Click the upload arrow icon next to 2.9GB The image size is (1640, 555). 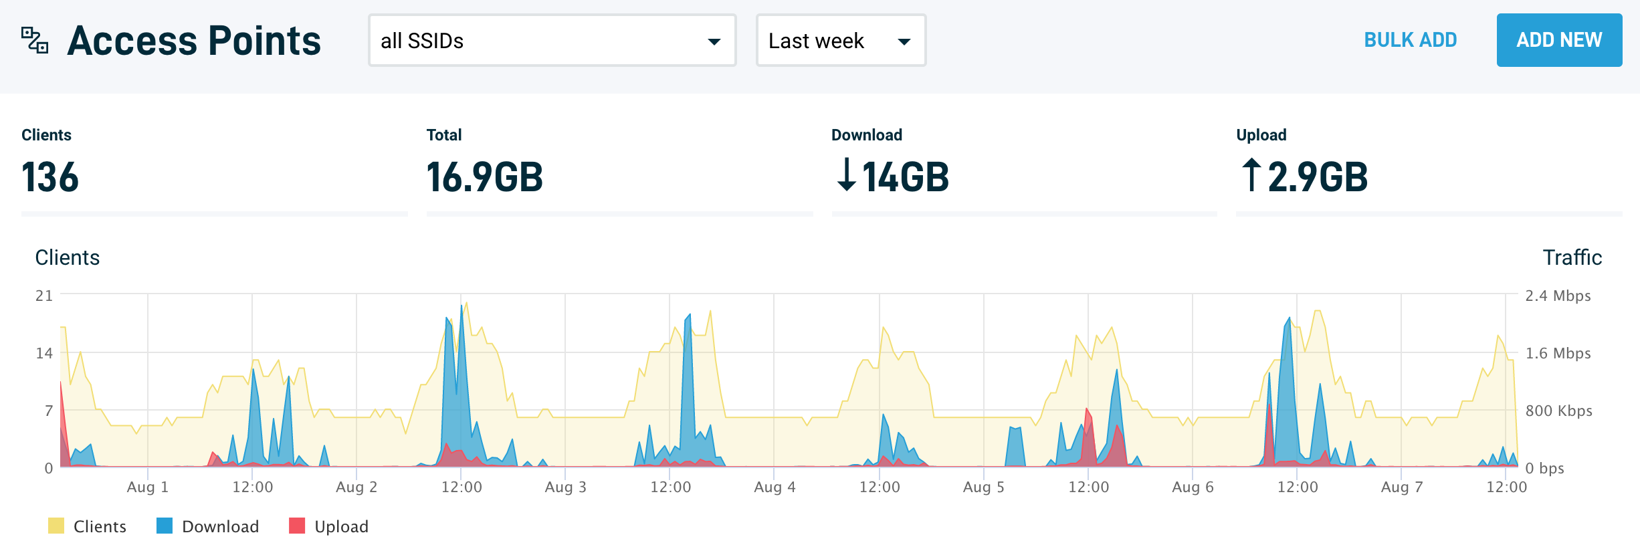click(1251, 175)
